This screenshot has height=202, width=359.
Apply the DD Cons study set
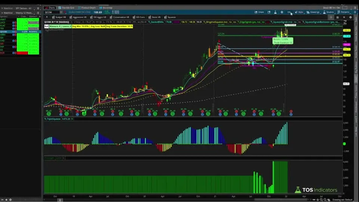click(139, 17)
